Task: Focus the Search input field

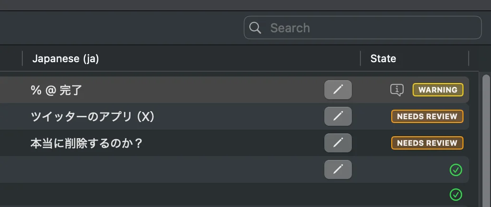Action: pos(370,28)
